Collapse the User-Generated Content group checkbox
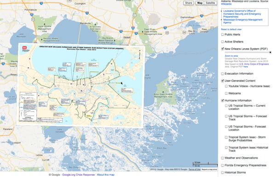This screenshot has height=177, width=276. [x=223, y=81]
